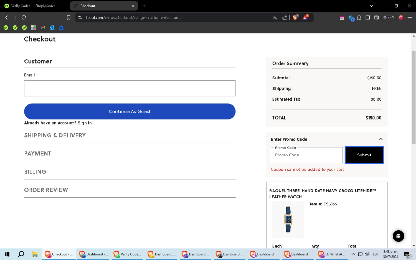Viewport: 416px width, 260px height.
Task: Open the share icon in address bar
Action: [285, 17]
